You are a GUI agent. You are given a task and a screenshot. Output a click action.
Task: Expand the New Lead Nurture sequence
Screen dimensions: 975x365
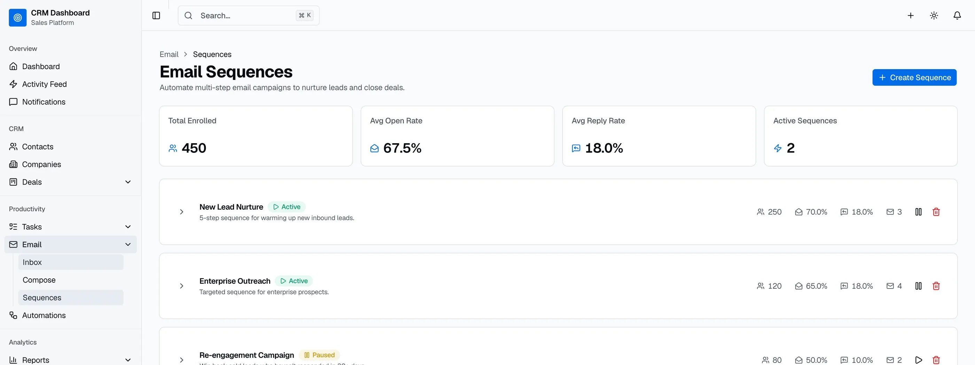[182, 212]
